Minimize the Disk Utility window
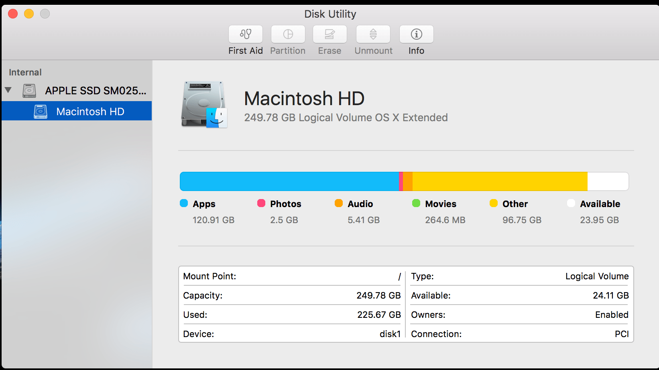The width and height of the screenshot is (659, 370). pyautogui.click(x=29, y=14)
